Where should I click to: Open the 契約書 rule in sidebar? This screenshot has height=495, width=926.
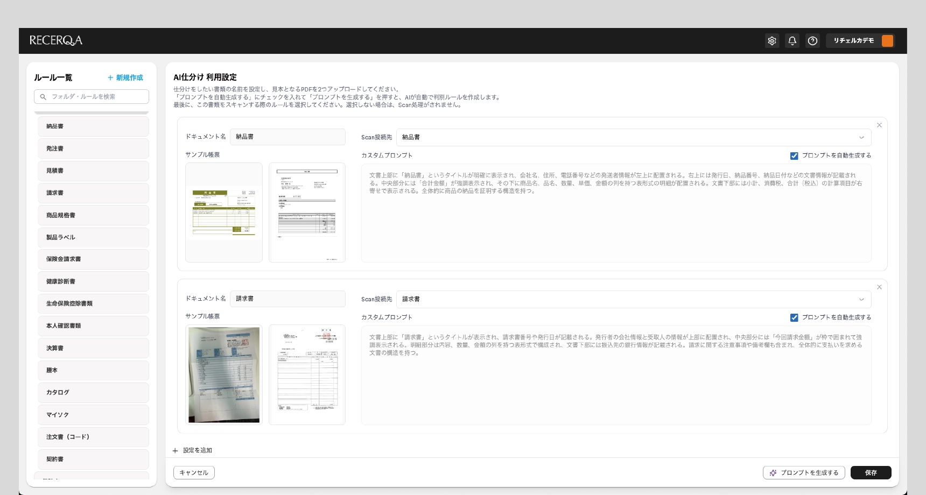[93, 459]
